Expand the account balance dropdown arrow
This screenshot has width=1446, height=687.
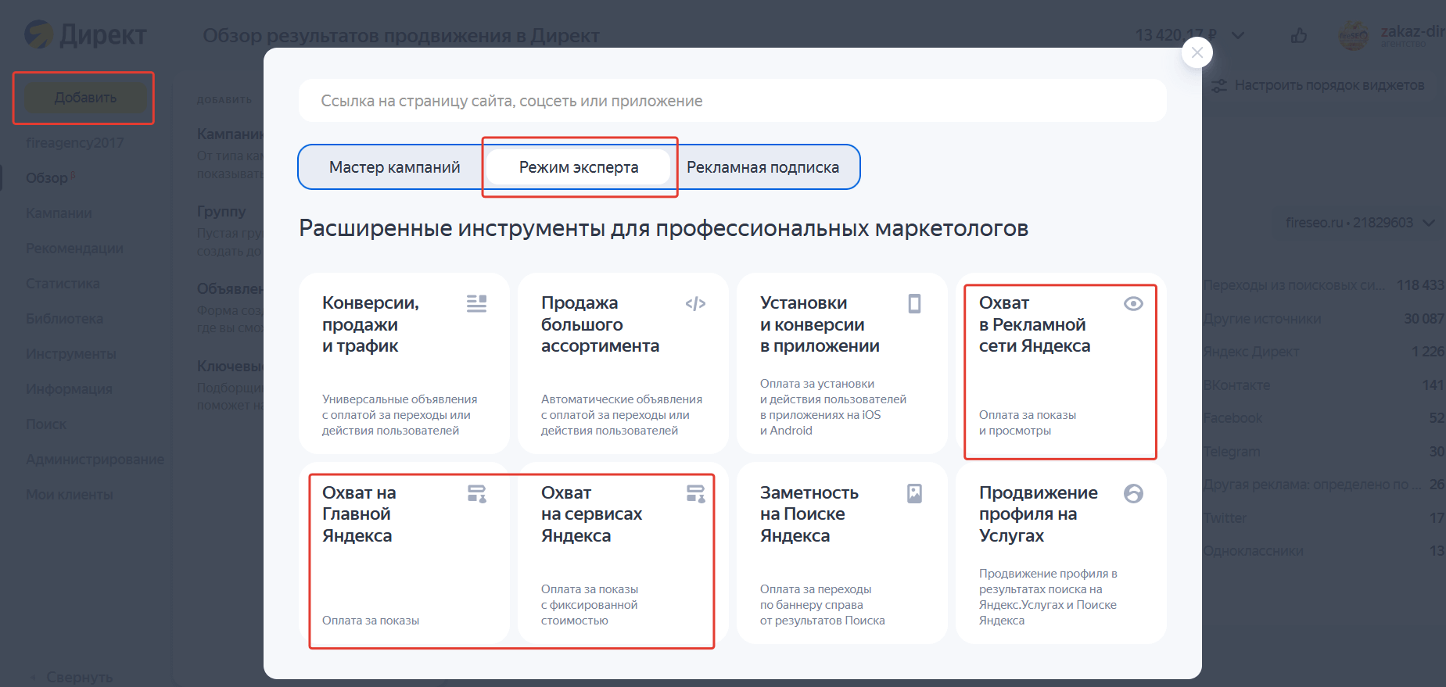tap(1238, 35)
